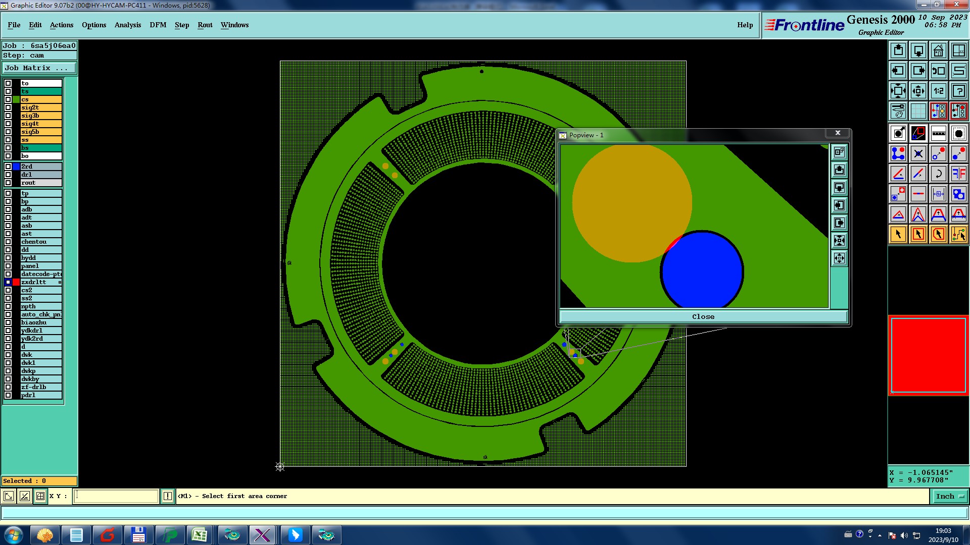This screenshot has width=970, height=545.
Task: Select the net selection pointer tool
Action: (x=958, y=234)
